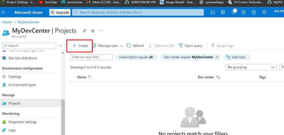The width and height of the screenshot is (284, 135).
Task: Open Cloud Shell from the top bar
Action: pyautogui.click(x=212, y=12)
